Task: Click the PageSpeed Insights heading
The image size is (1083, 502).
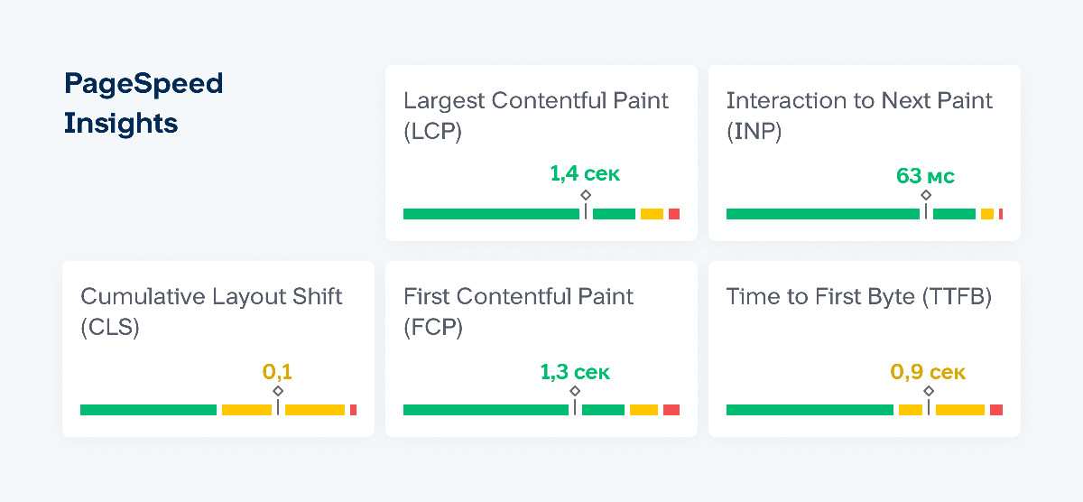Action: (143, 103)
